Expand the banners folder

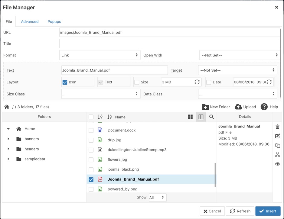pos(8,139)
